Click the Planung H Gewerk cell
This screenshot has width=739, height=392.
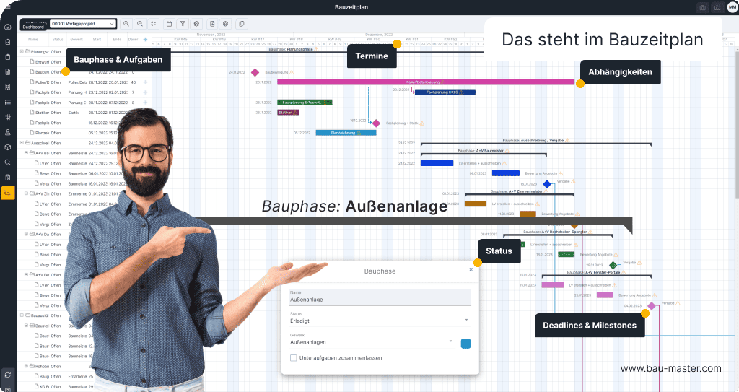77,92
